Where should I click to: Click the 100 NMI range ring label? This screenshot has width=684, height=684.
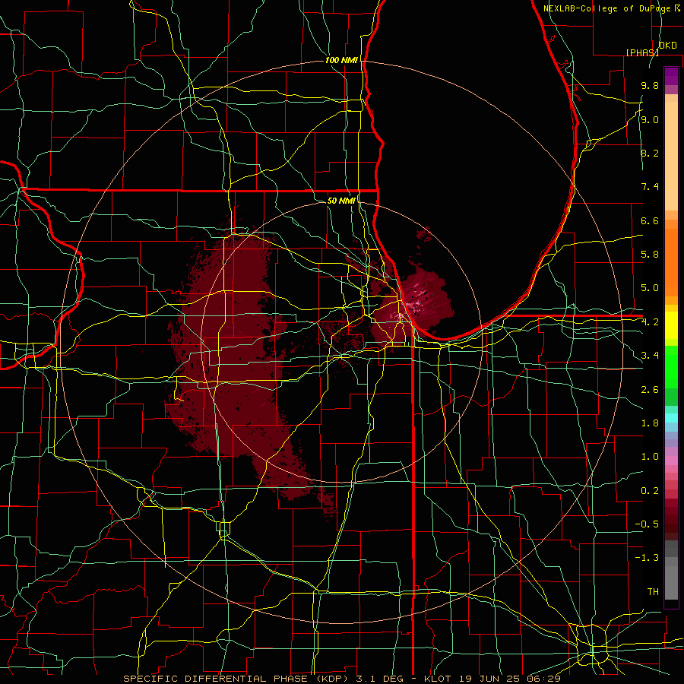341,60
